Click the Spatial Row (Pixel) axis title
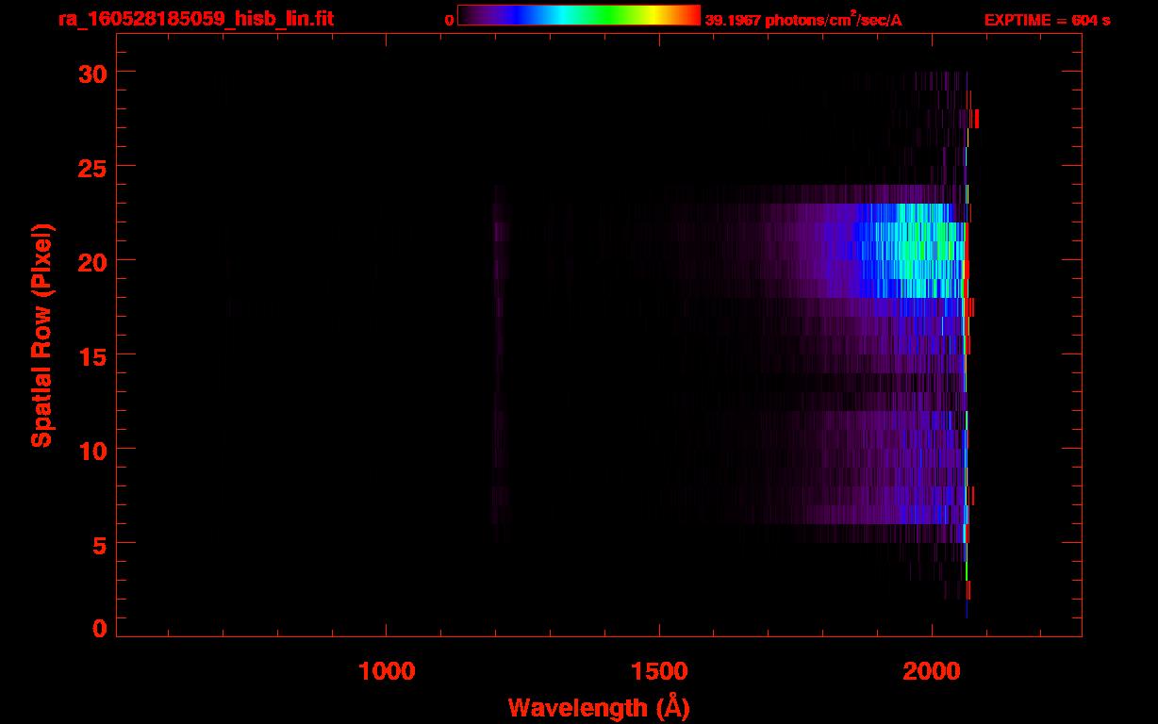 tap(41, 335)
